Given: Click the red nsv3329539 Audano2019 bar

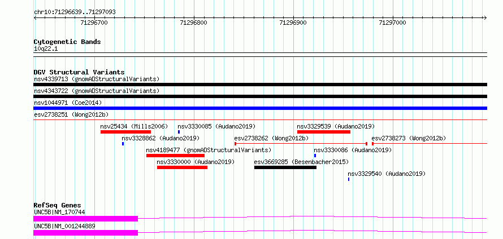Looking at the screenshot, I should click(324, 132).
